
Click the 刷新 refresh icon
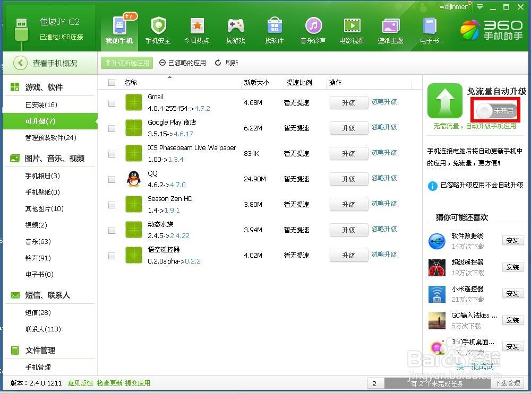click(218, 63)
